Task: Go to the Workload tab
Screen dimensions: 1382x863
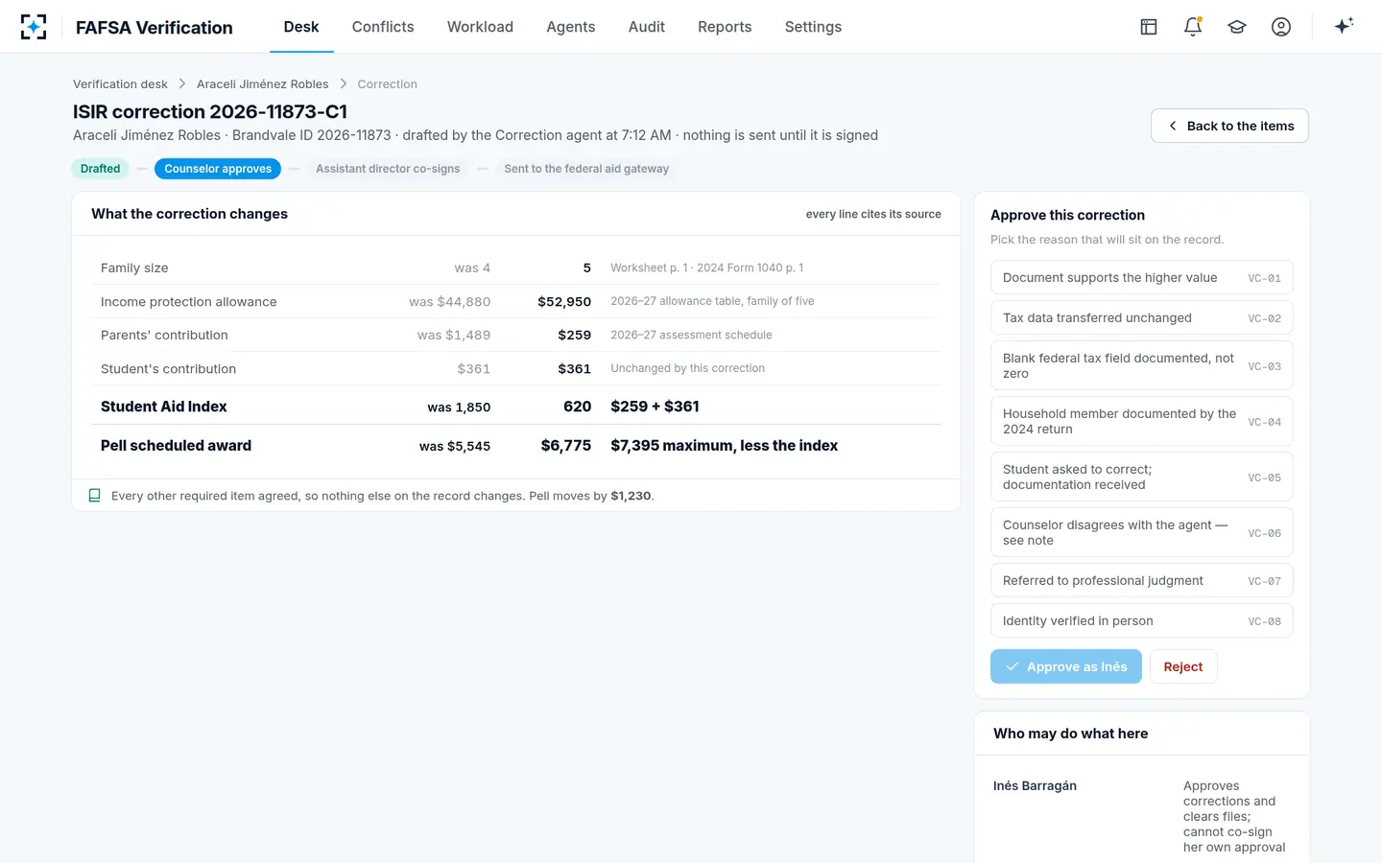Action: (480, 27)
